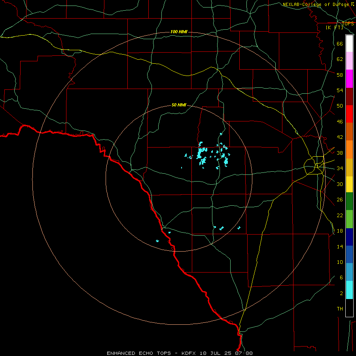Image resolution: width=356 pixels, height=356 pixels.
Task: Click the legend value "66"
Action: coord(340,44)
